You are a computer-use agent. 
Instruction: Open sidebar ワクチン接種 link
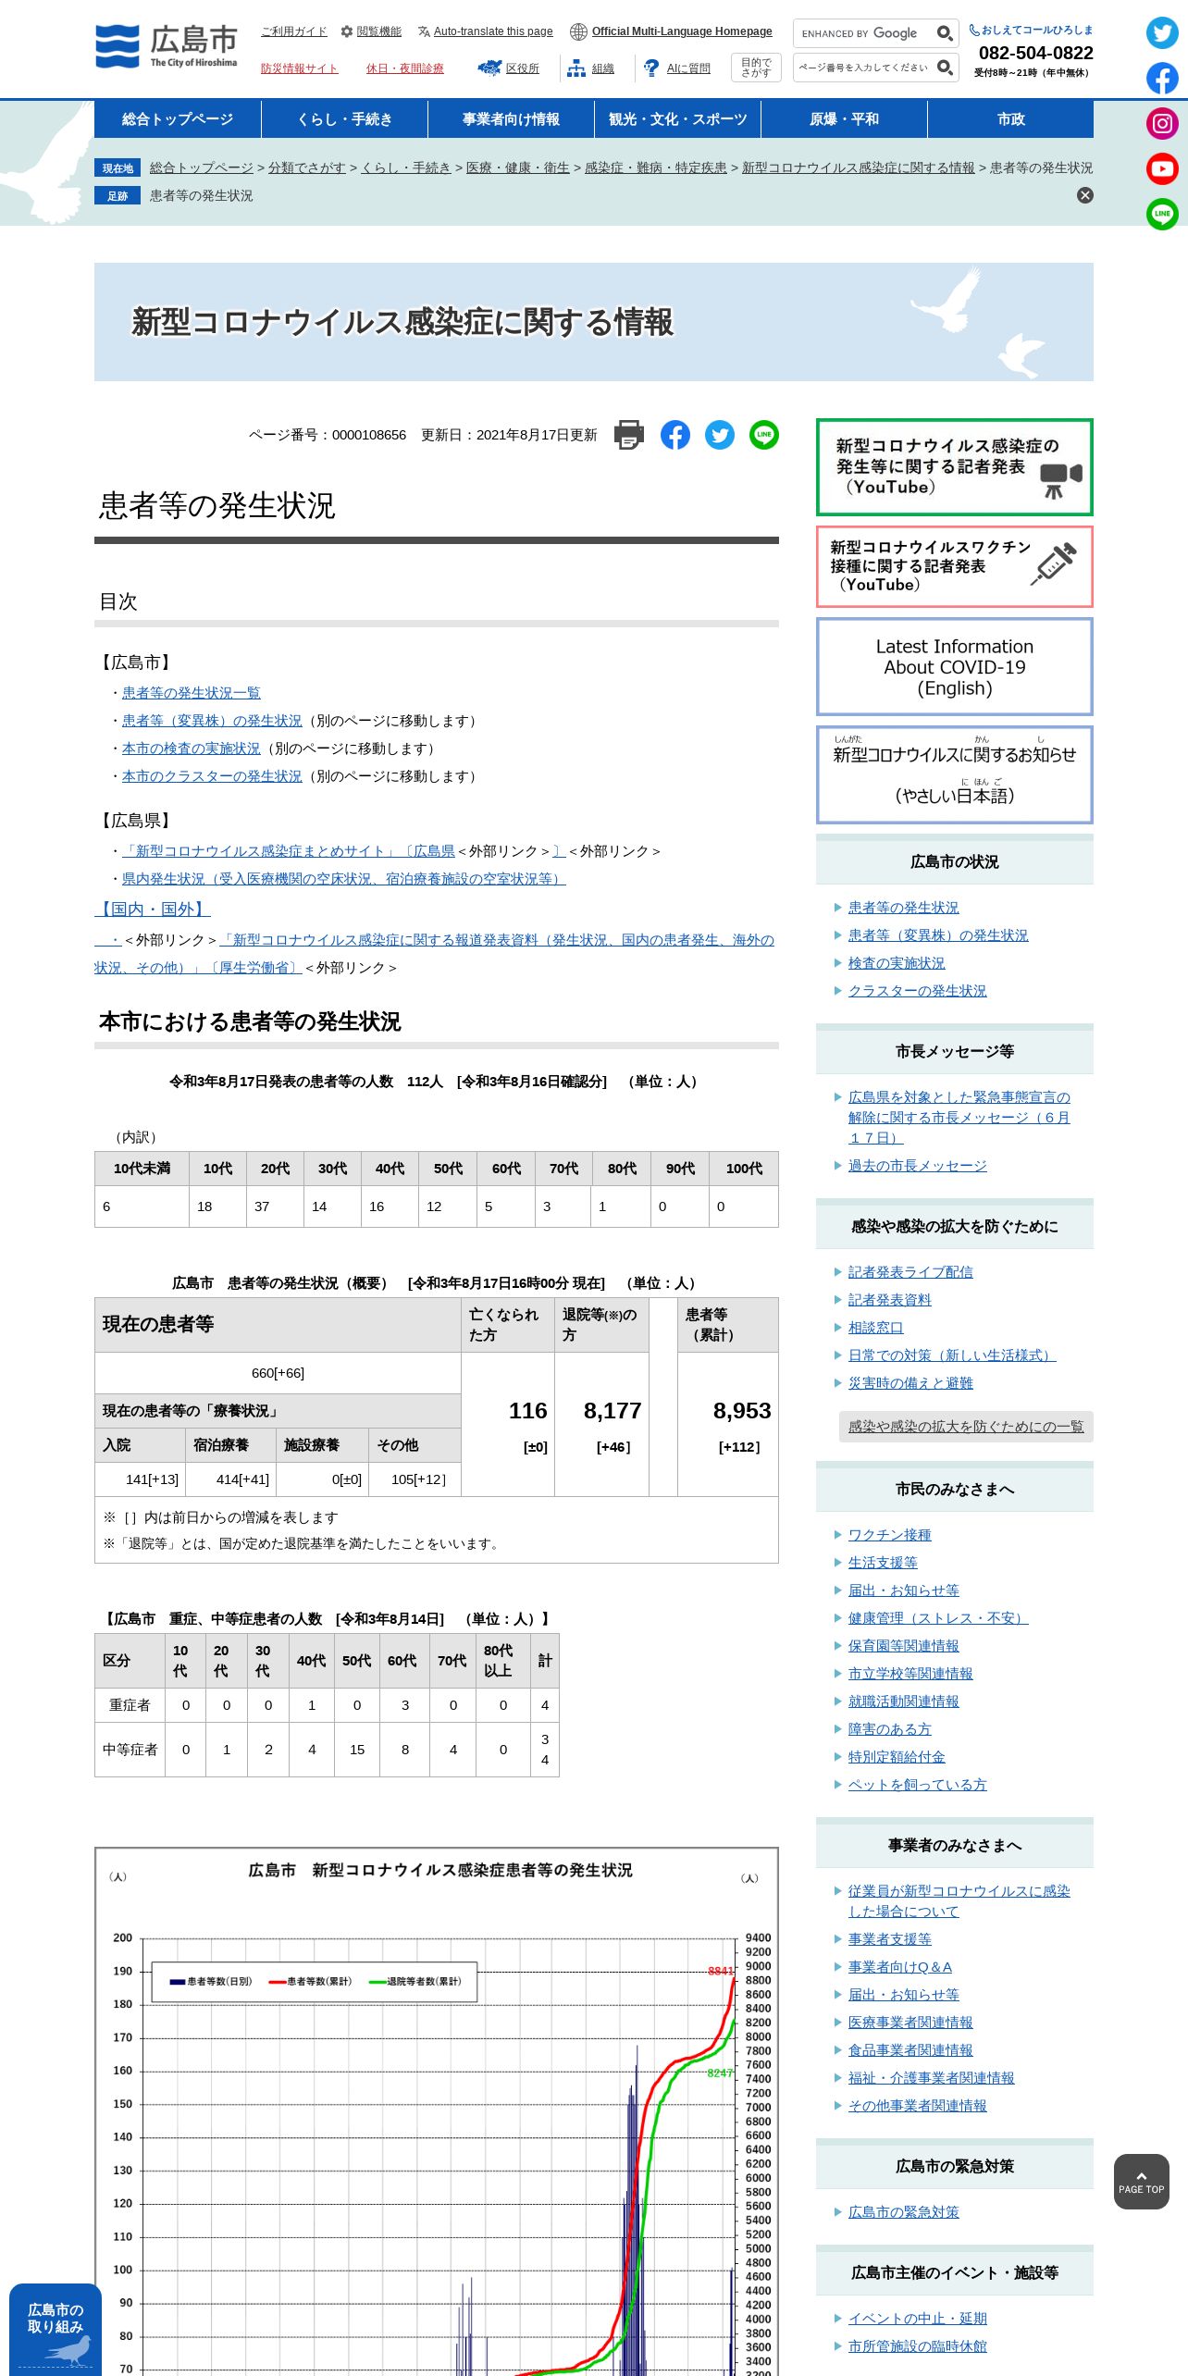tap(890, 1535)
